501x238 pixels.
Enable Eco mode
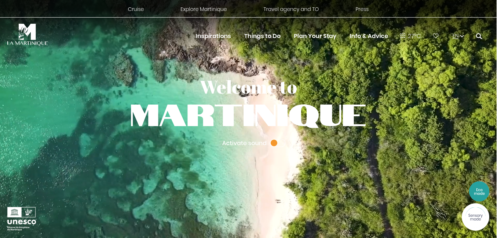tap(479, 192)
